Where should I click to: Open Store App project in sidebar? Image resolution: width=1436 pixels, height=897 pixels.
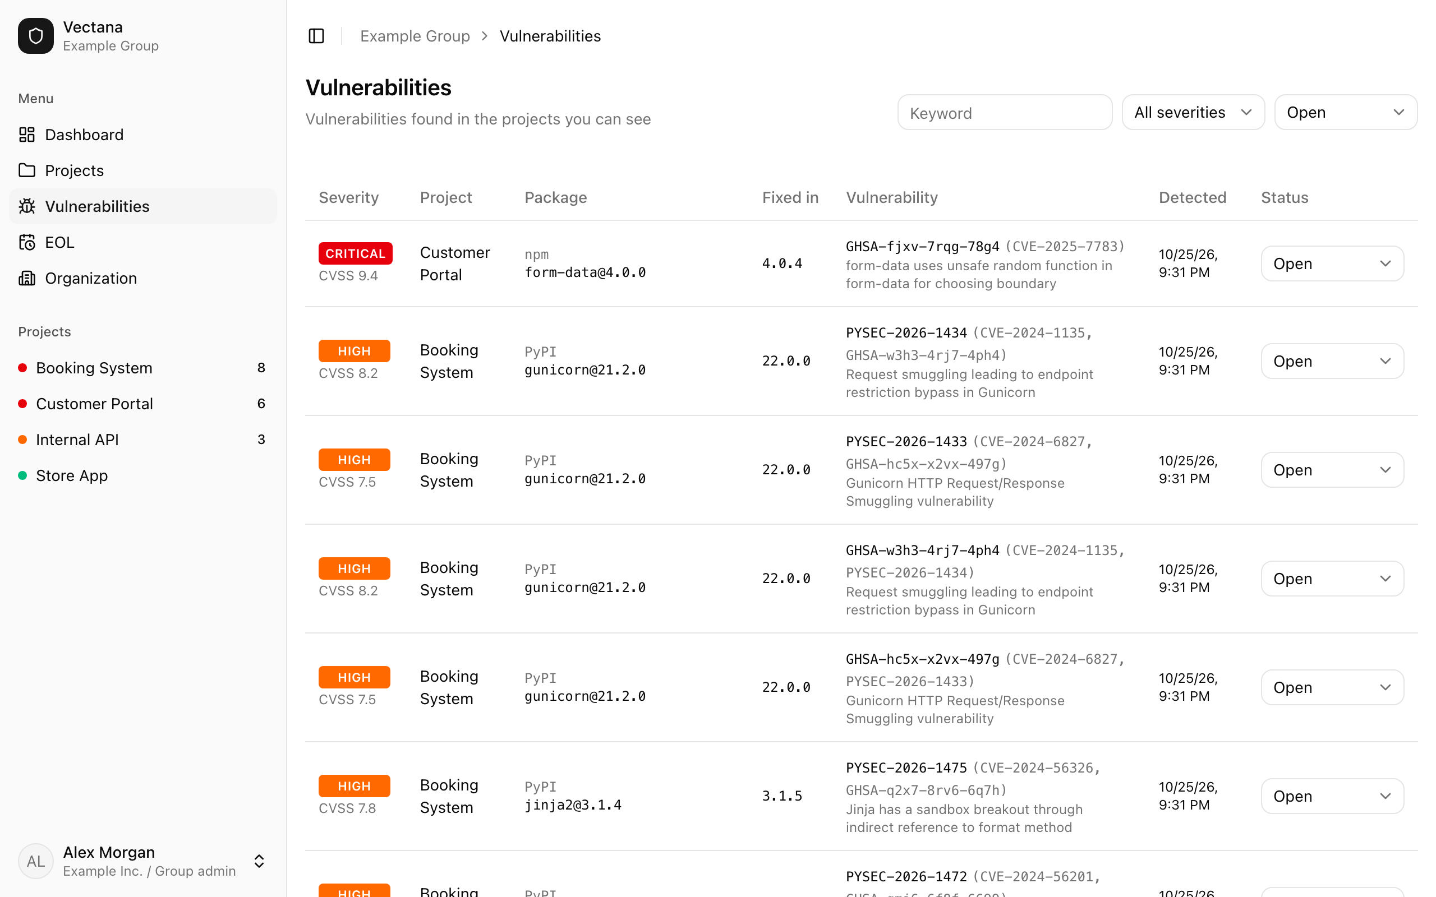tap(143, 475)
